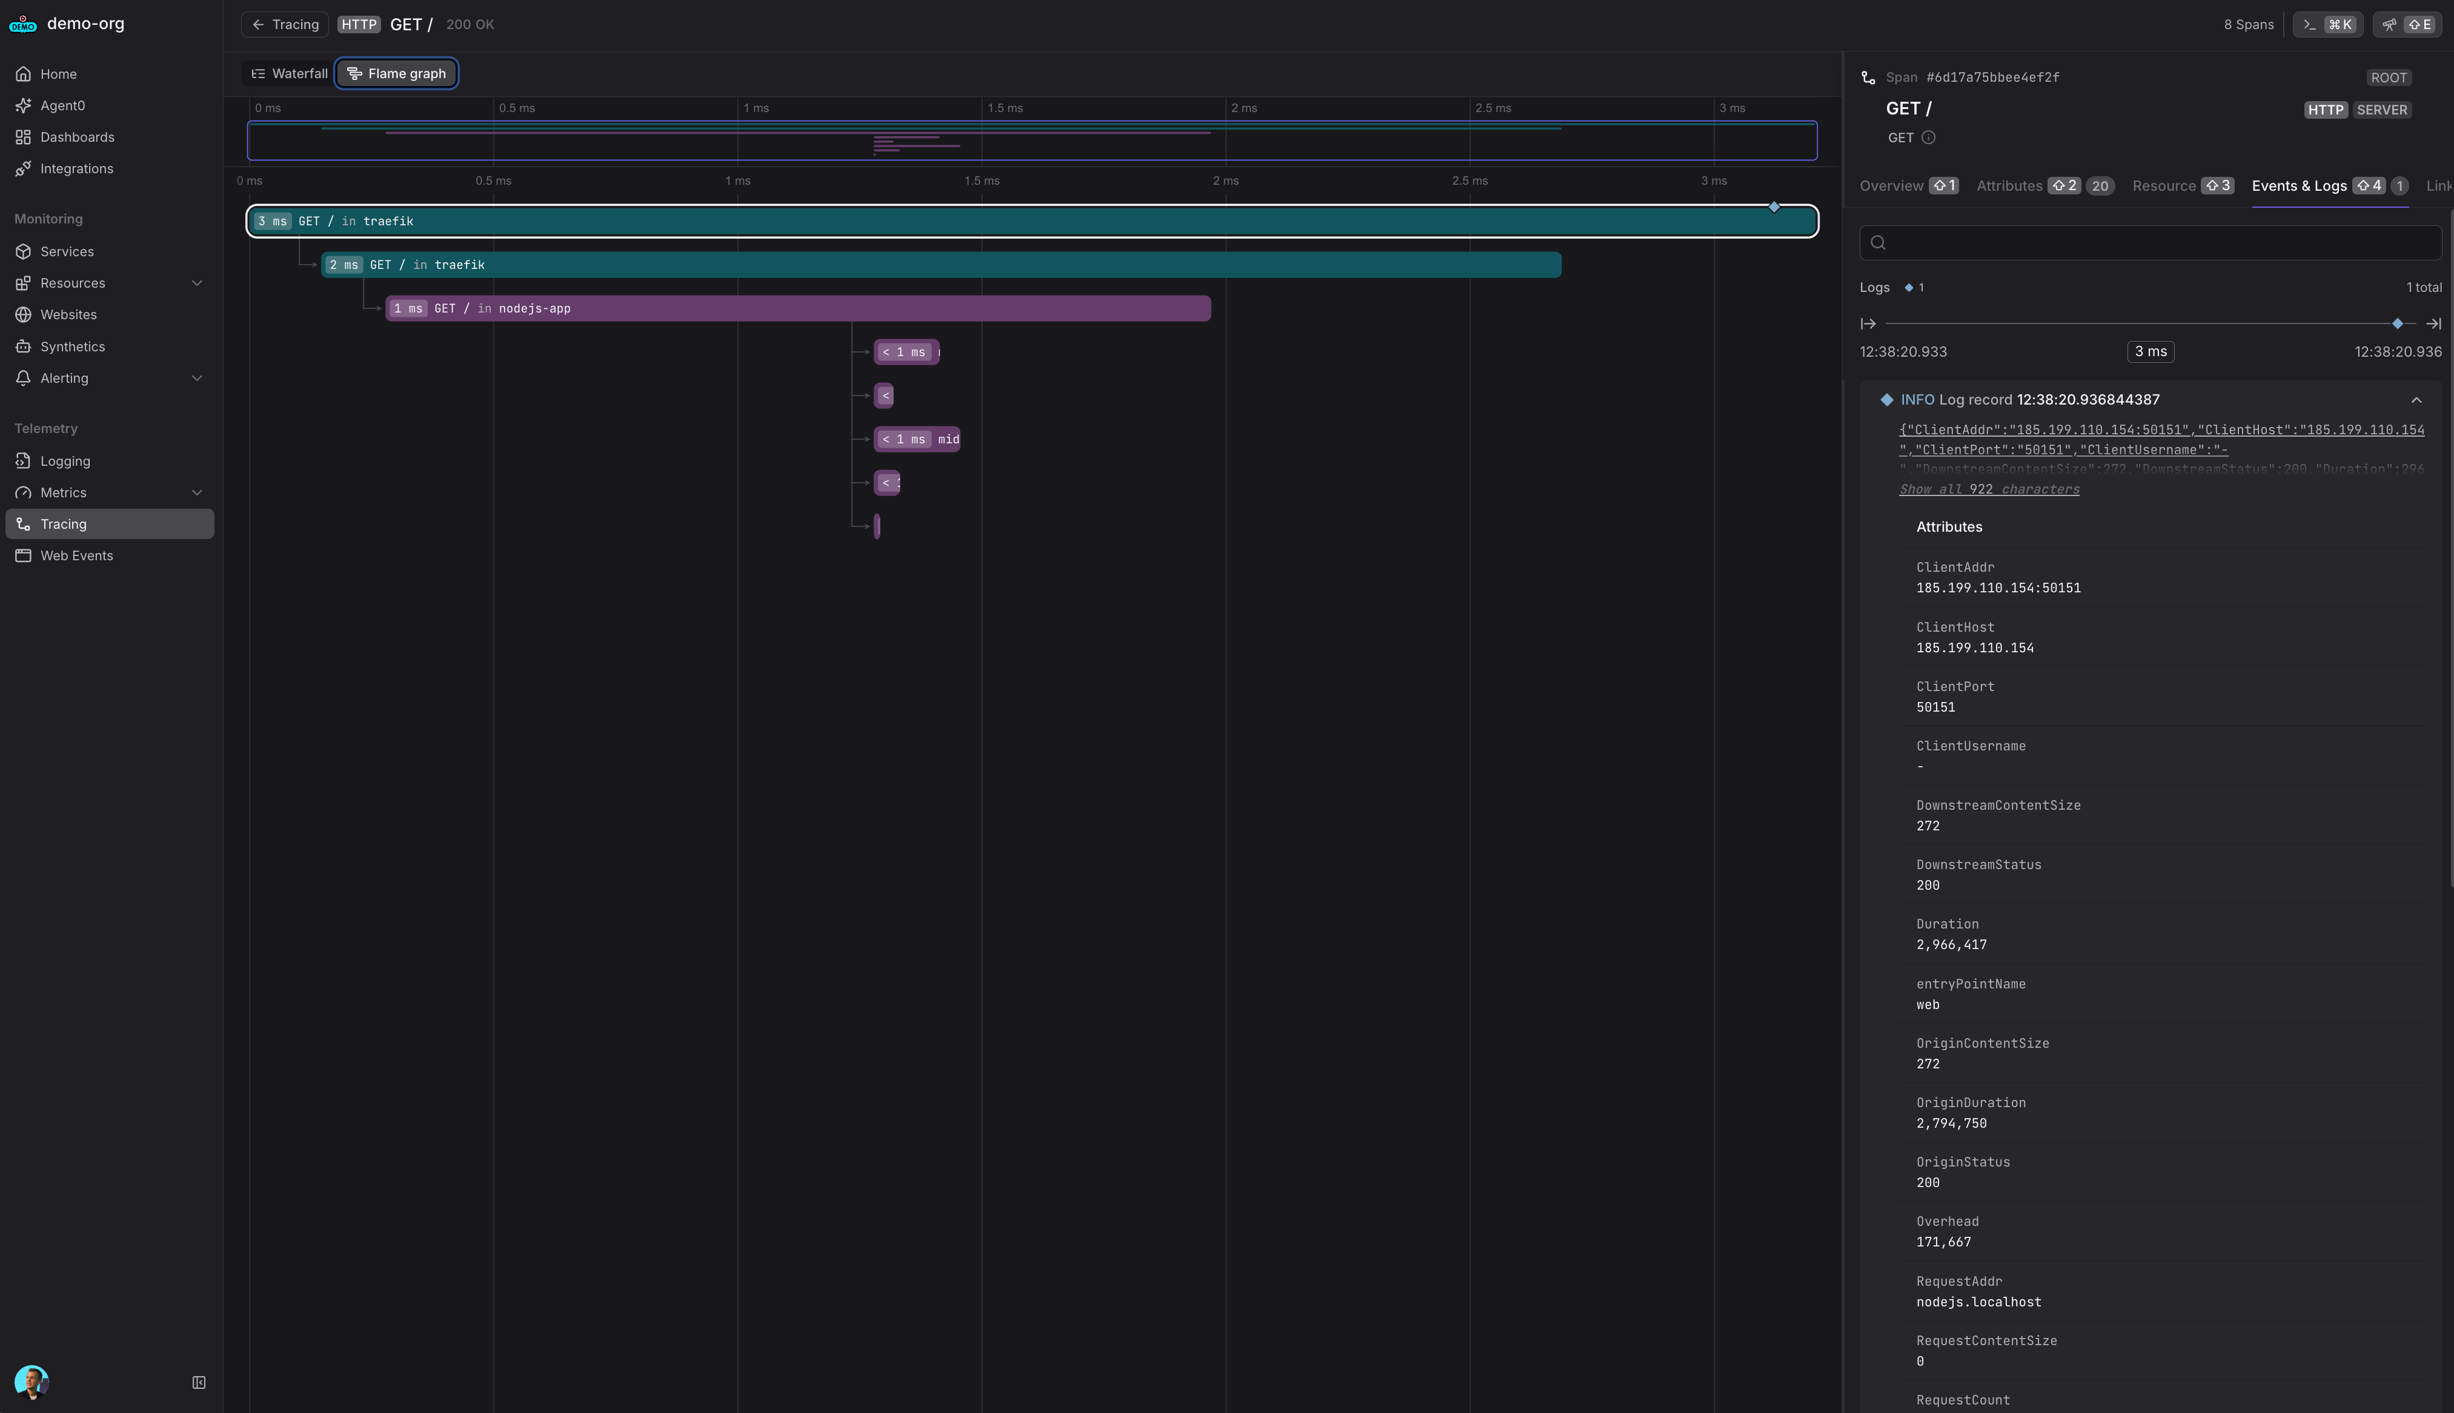Viewport: 2454px width, 1413px height.
Task: Click the log marker on timeline slider
Action: click(x=2396, y=324)
